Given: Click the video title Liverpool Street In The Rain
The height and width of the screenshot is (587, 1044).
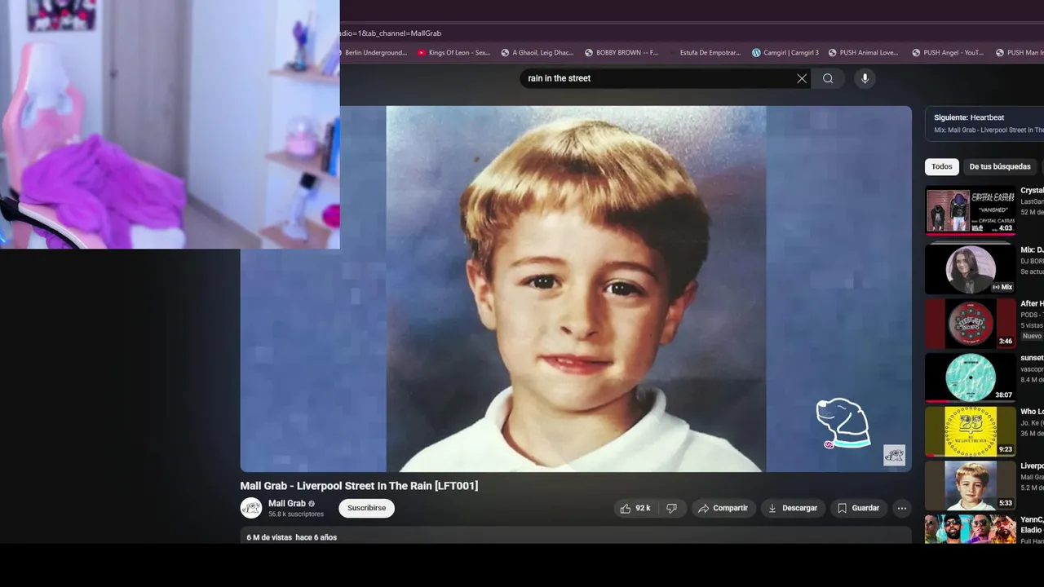Looking at the screenshot, I should coord(359,486).
